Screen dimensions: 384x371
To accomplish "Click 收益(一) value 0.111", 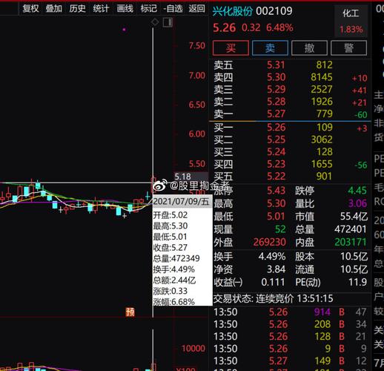I will tap(273, 282).
